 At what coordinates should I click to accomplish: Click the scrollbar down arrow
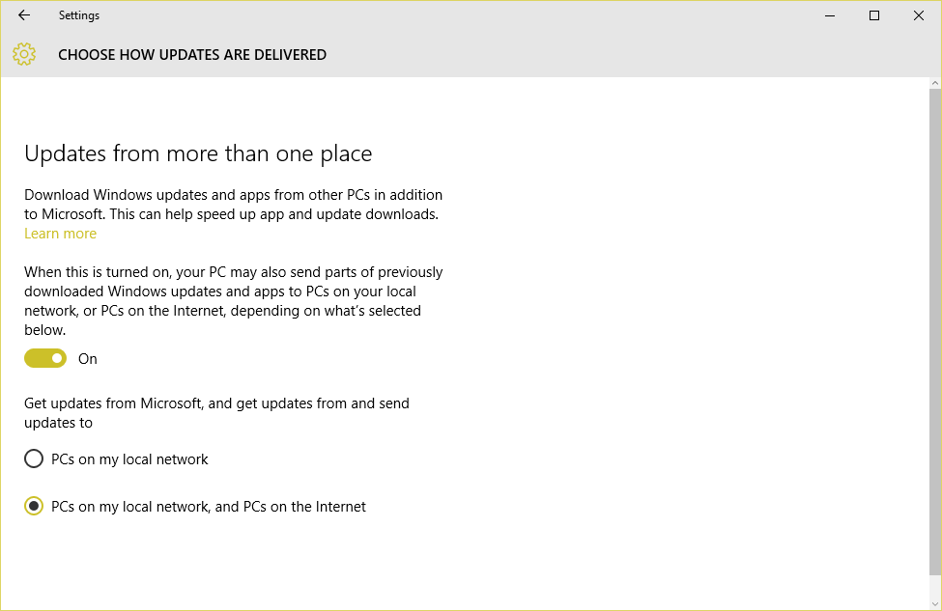(934, 604)
